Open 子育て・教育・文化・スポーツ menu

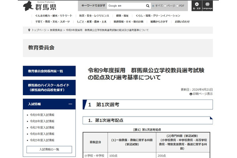point(53,22)
